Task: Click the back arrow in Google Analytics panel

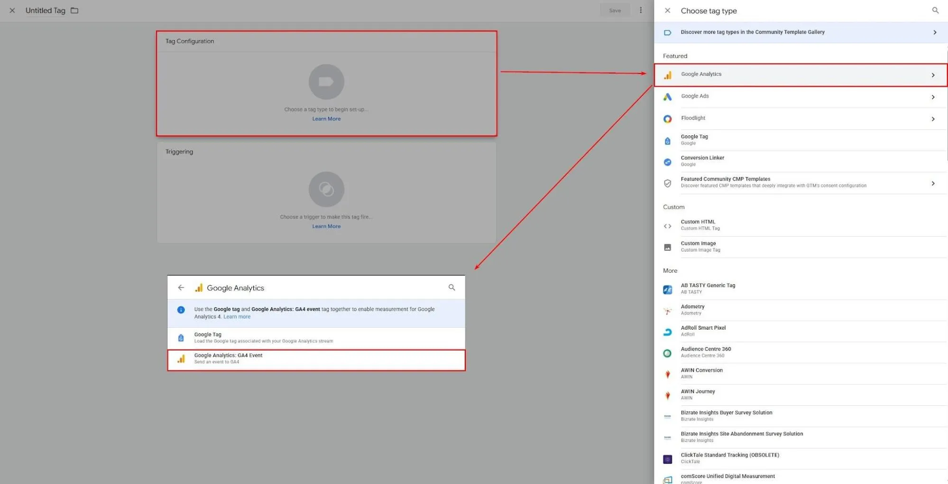Action: [x=181, y=287]
